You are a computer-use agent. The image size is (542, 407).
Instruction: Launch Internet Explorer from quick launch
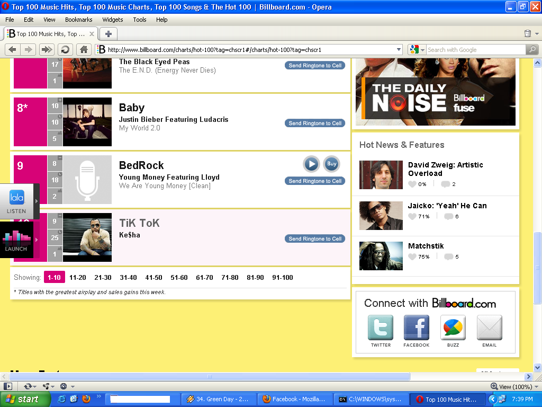click(x=62, y=399)
